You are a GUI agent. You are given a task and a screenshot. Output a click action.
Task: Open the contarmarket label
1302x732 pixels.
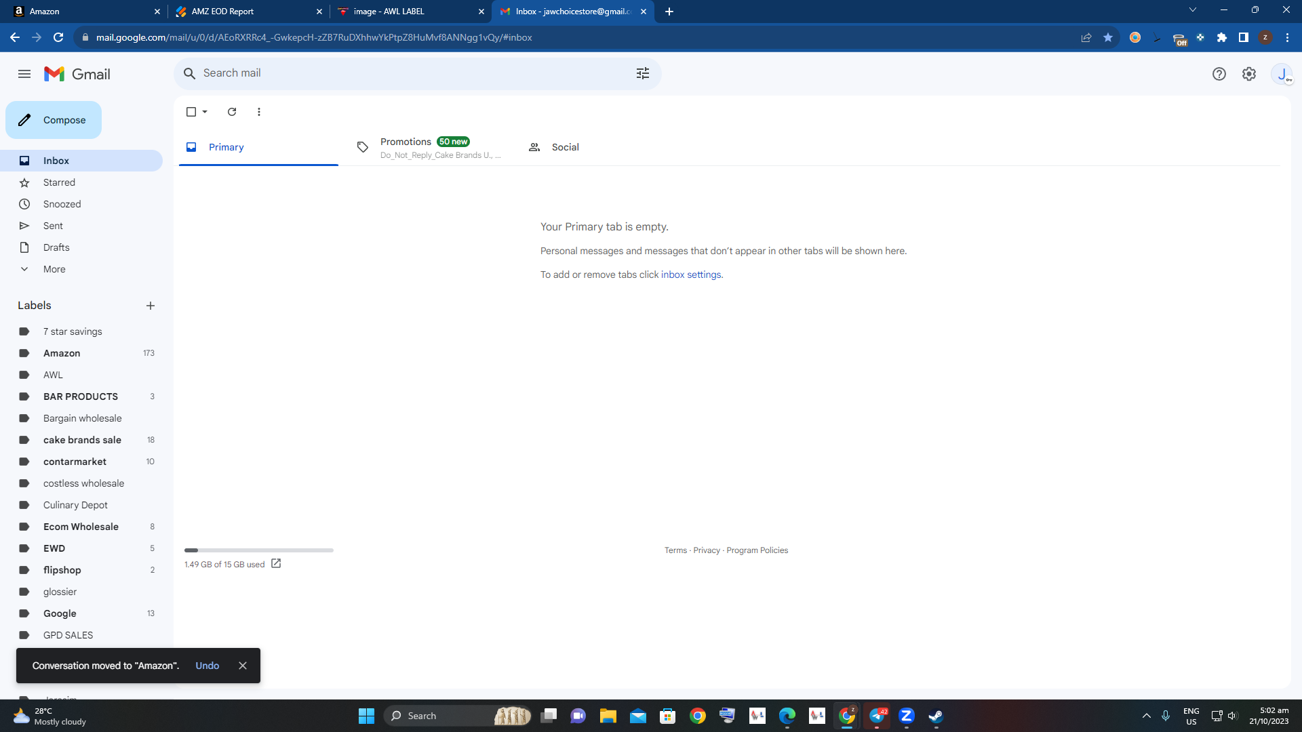[81, 462]
